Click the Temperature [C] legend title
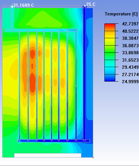This screenshot has width=139, height=166. 121,14
